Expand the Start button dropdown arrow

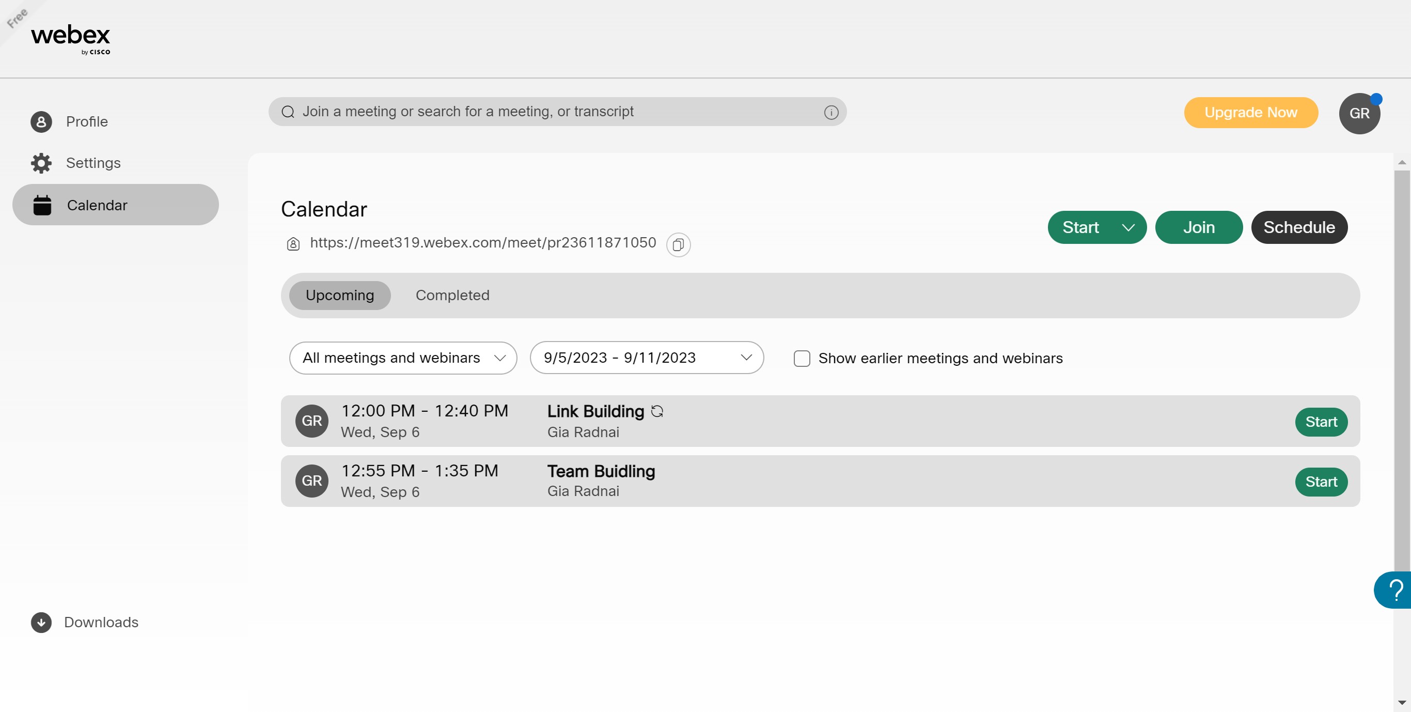(1128, 227)
